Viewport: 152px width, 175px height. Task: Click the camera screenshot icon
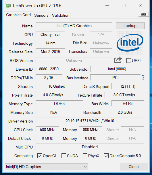[144, 14]
